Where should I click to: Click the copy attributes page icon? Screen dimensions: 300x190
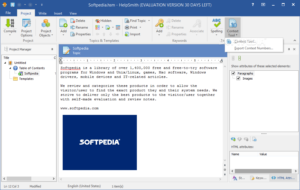(x=254, y=139)
